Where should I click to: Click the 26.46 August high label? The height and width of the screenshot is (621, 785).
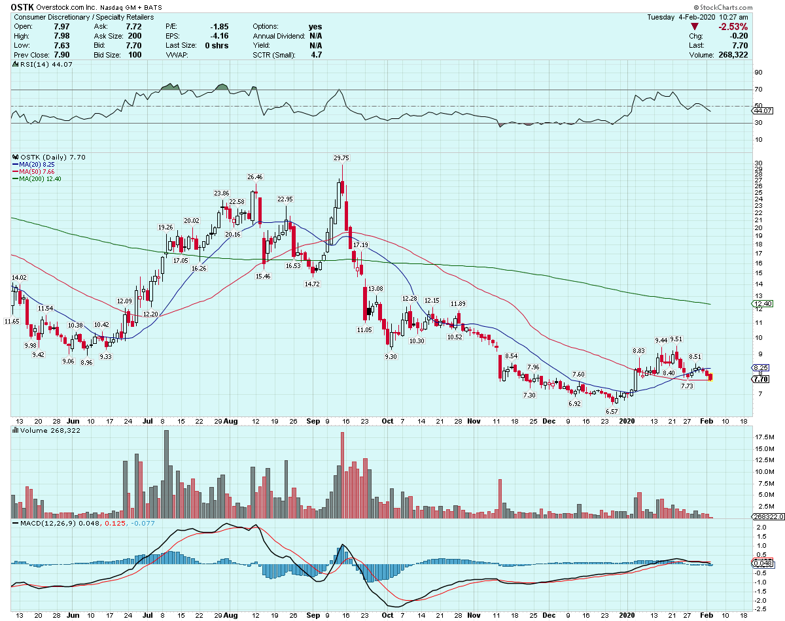click(x=254, y=176)
